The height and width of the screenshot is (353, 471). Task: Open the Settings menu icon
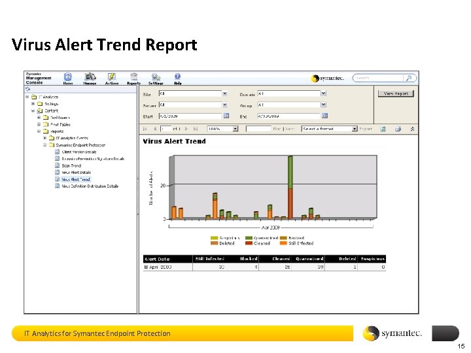click(x=156, y=77)
